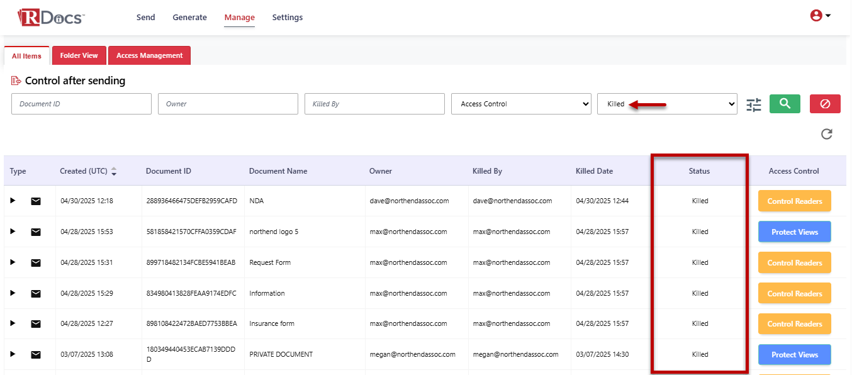The height and width of the screenshot is (375, 852).
Task: Open the user account menu icon
Action: point(821,16)
